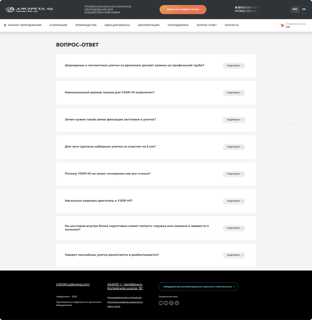Screen dimensions: 312x320
Task: Expand answer about шарнирные и сегментные улитки
Action: click(234, 66)
